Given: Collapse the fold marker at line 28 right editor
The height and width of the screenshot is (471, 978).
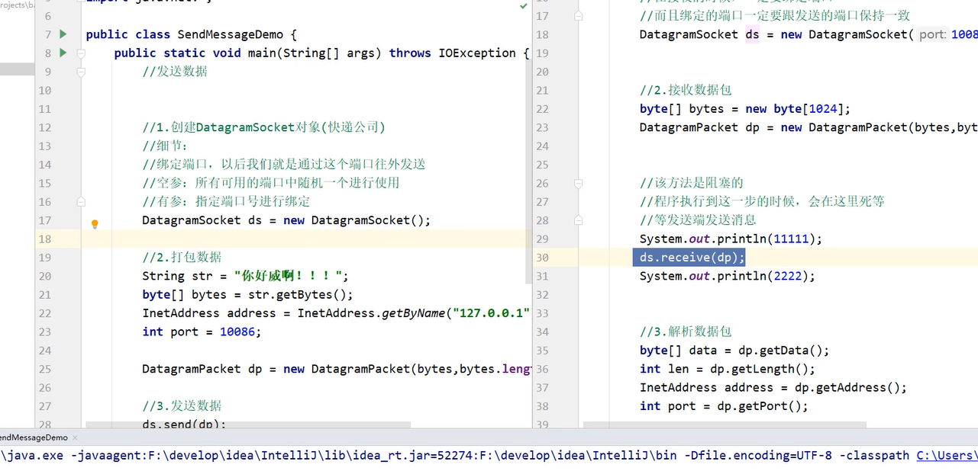Looking at the screenshot, I should pos(578,219).
